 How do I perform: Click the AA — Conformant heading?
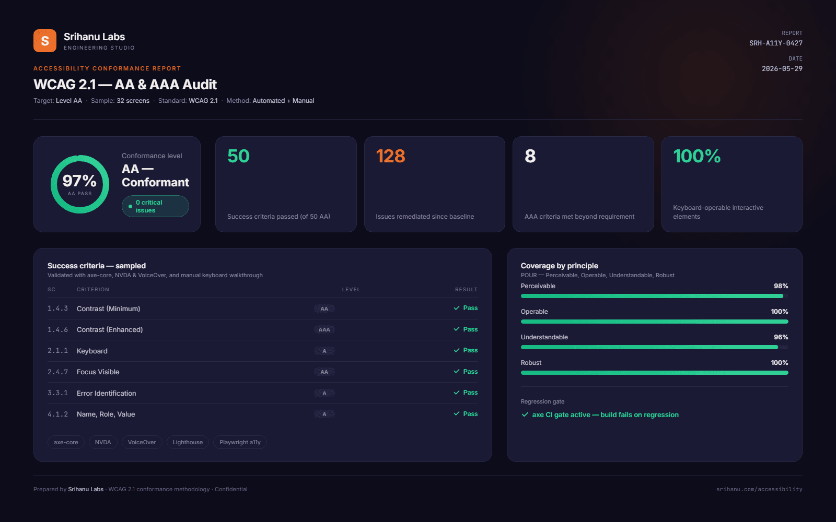tap(155, 175)
